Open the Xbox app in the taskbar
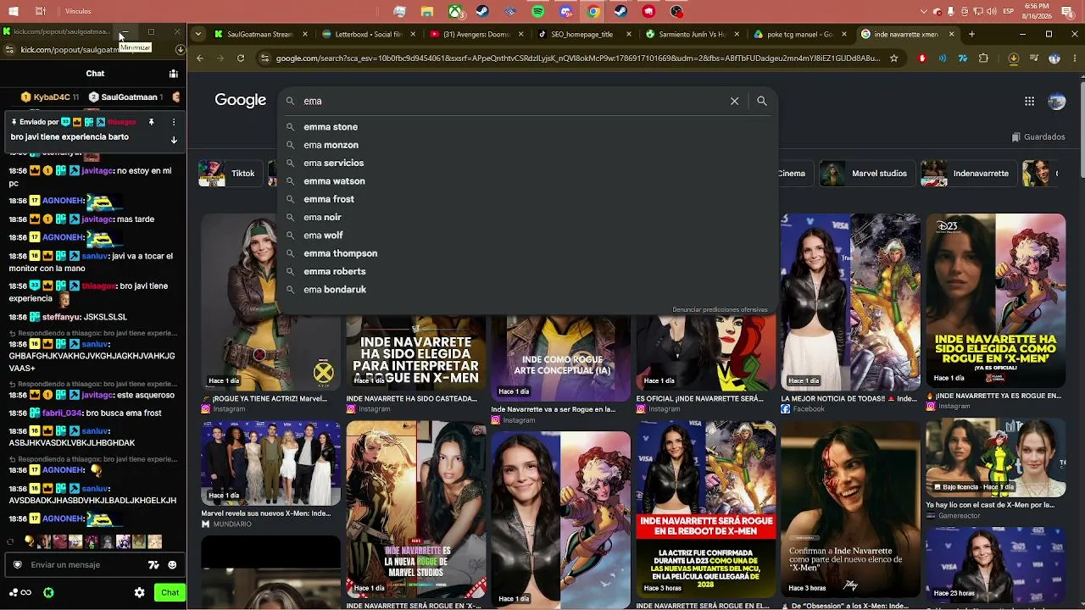 pos(455,12)
